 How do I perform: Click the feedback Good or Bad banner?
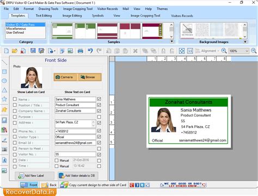coord(183,185)
